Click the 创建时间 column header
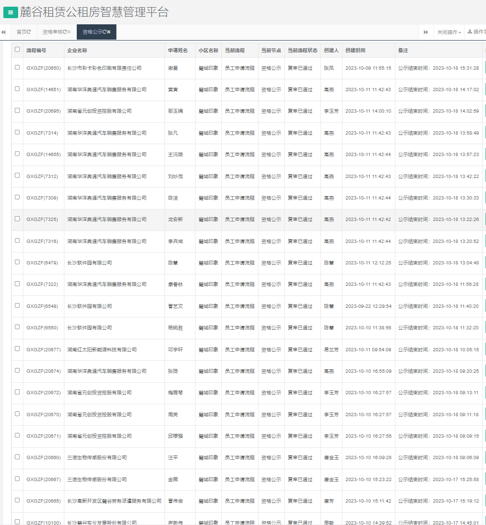This screenshot has width=486, height=525. pyautogui.click(x=355, y=51)
